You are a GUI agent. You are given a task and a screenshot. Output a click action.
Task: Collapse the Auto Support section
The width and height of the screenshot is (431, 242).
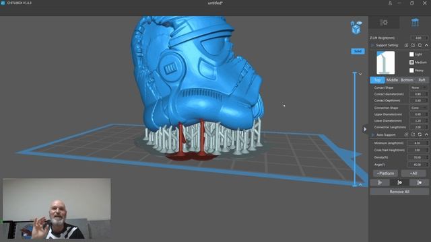click(x=426, y=134)
